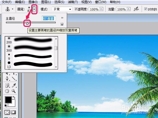Click the 流量 value field
The height and width of the screenshot is (118, 158).
point(121,9)
